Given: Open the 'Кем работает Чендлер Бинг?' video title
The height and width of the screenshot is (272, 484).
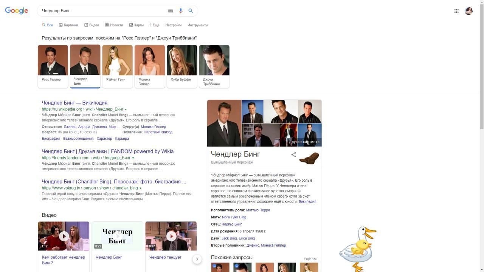Looking at the screenshot, I should coord(64,260).
